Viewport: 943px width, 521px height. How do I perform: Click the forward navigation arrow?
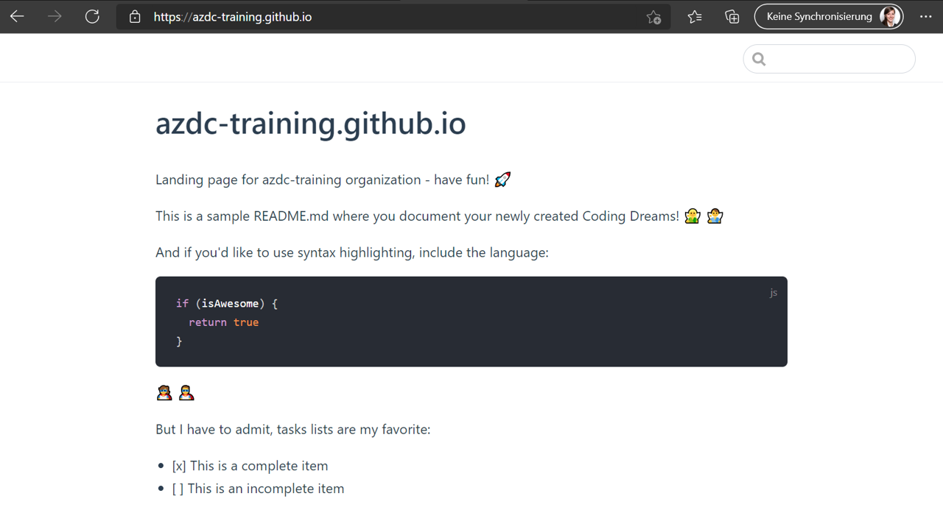(x=55, y=16)
